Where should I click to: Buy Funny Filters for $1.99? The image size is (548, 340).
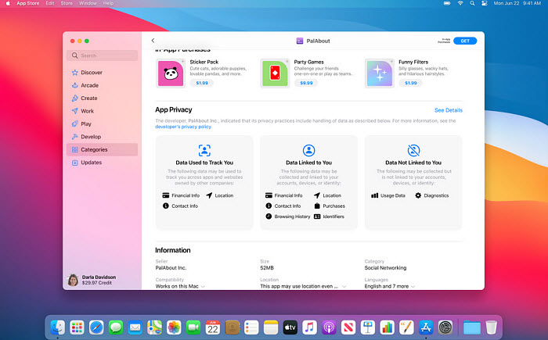[x=411, y=83]
